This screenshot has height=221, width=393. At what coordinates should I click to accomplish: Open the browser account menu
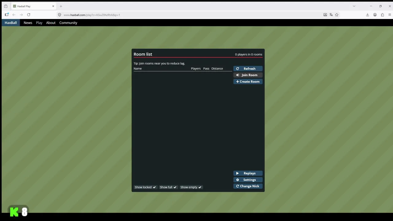[375, 15]
